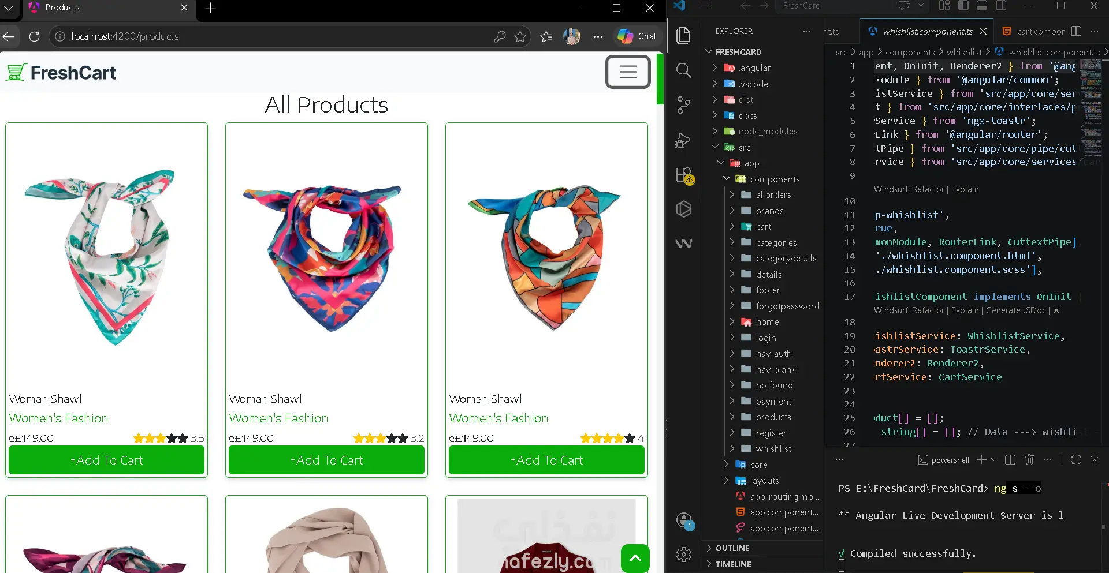Image resolution: width=1109 pixels, height=573 pixels.
Task: Dismiss the Windsurf code lens above line 18
Action: (x=1056, y=310)
